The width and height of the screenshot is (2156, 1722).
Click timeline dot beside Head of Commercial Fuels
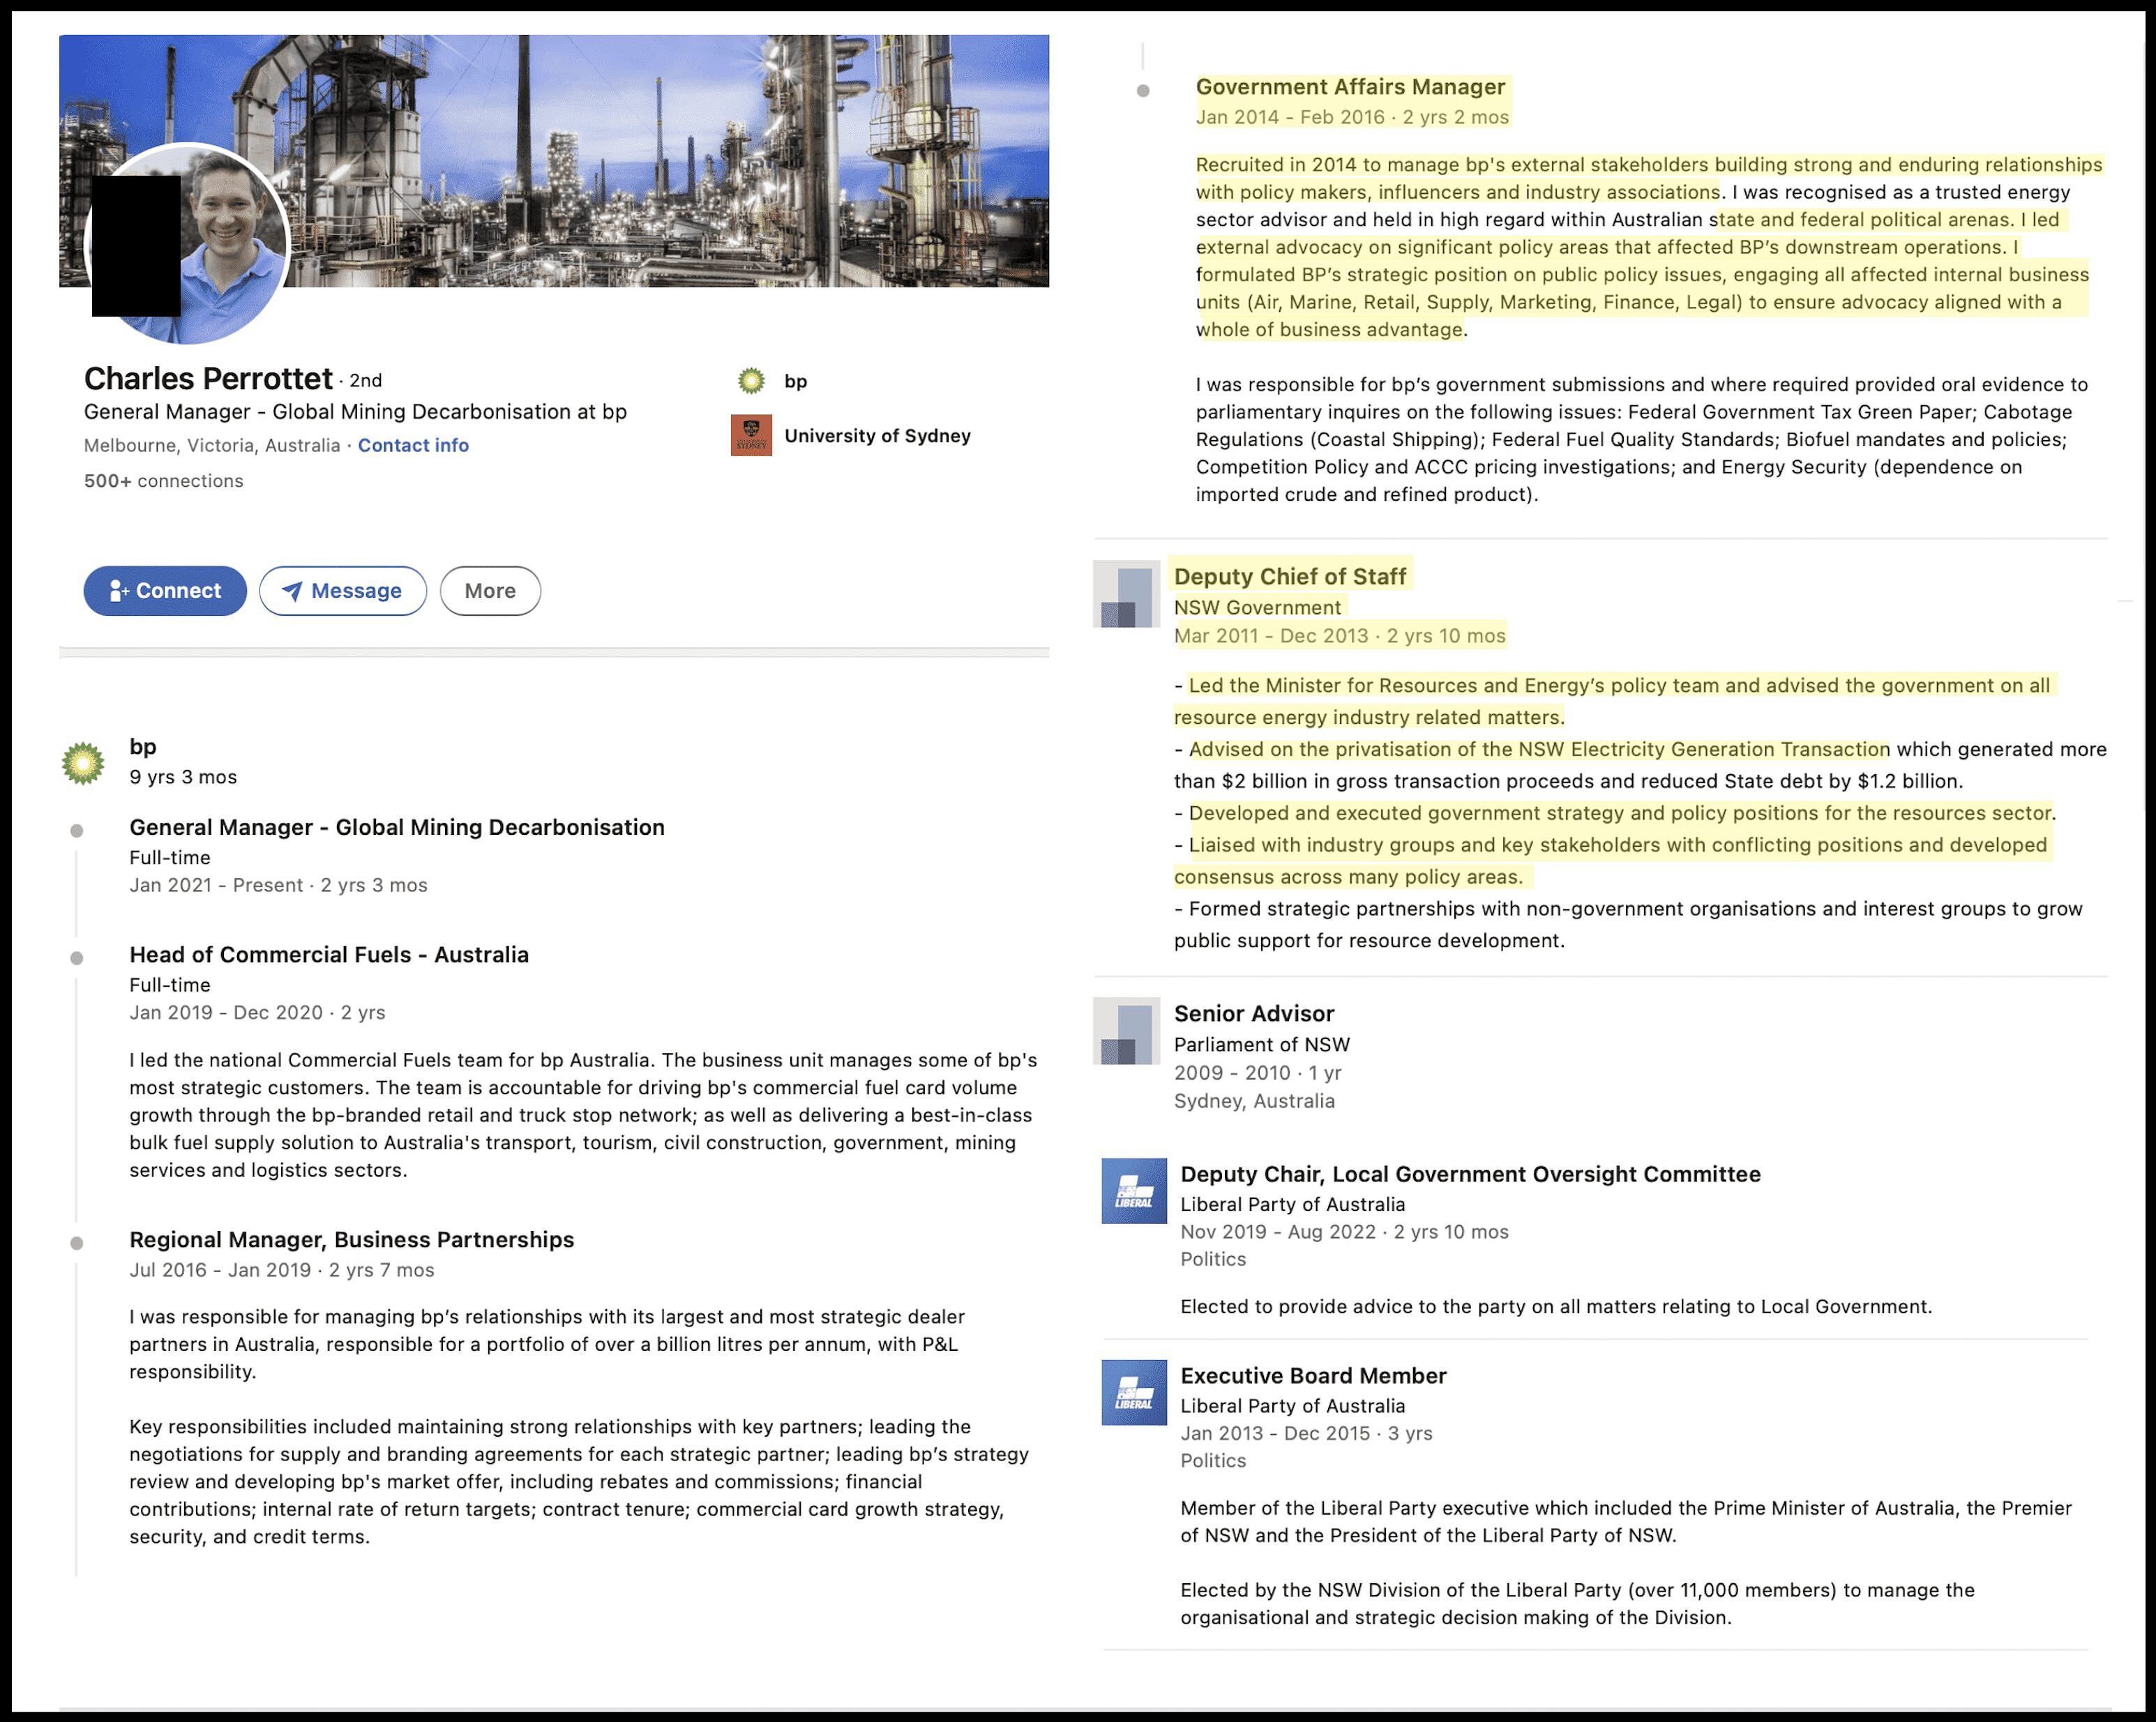coord(77,958)
